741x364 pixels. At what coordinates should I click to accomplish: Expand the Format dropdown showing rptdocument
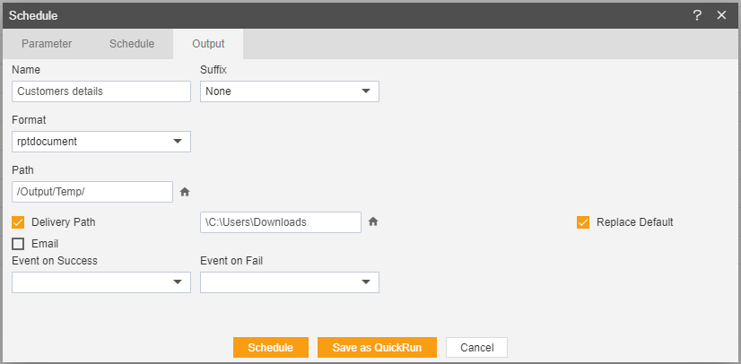101,141
